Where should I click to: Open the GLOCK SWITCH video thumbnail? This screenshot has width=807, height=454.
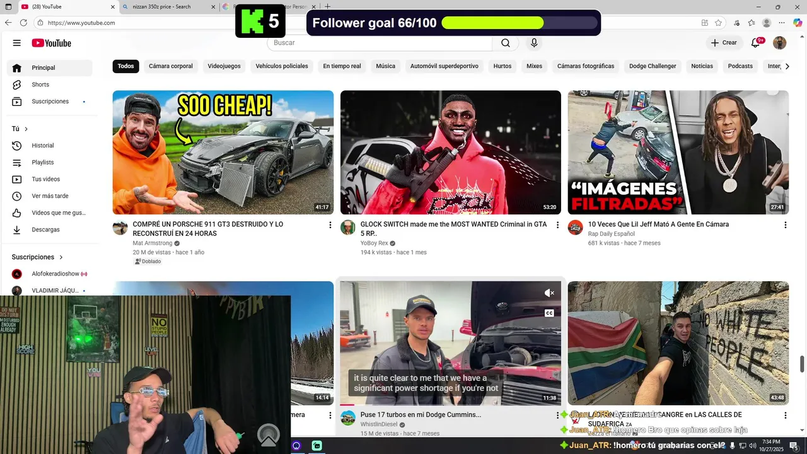(451, 153)
